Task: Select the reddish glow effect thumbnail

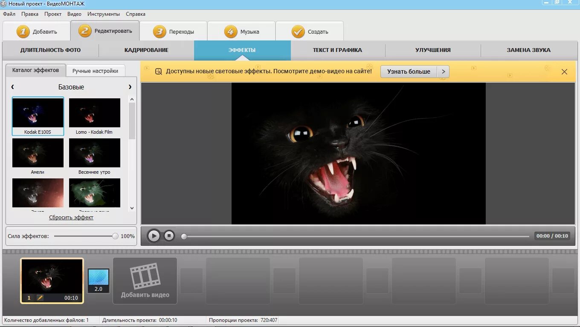Action: (38, 193)
